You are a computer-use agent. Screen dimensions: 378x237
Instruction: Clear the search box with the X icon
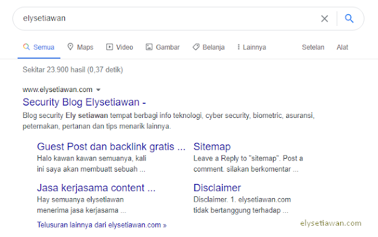pos(324,18)
